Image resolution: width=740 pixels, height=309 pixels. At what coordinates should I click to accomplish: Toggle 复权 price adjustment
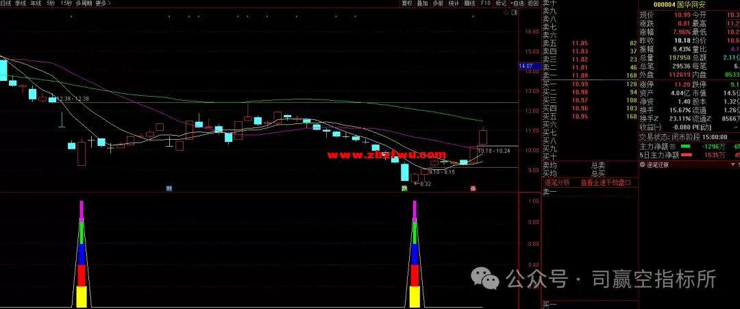pyautogui.click(x=407, y=3)
